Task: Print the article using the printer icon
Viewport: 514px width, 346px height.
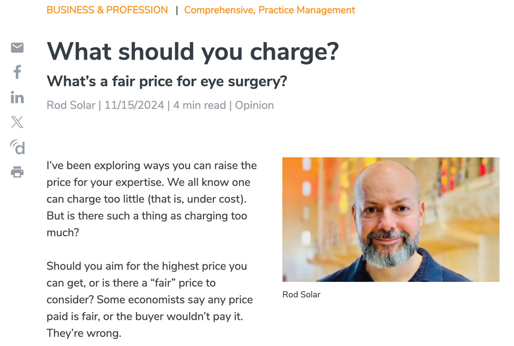Action: point(17,172)
